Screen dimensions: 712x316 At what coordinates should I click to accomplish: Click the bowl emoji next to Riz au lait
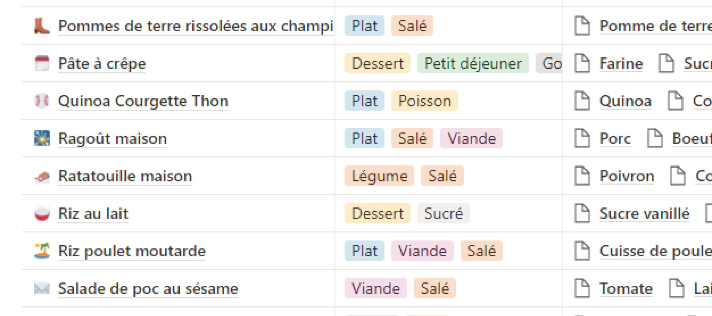pyautogui.click(x=42, y=213)
